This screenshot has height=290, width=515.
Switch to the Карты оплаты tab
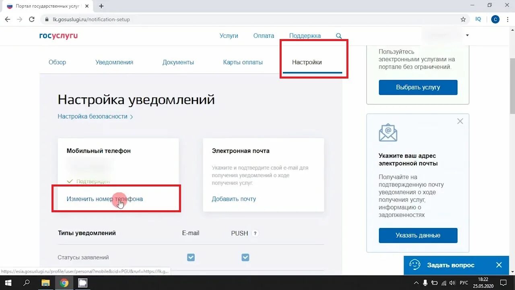coord(243,62)
